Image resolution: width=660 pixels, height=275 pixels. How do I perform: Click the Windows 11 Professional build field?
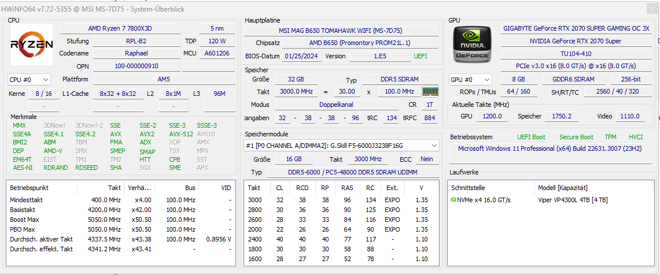coord(550,153)
